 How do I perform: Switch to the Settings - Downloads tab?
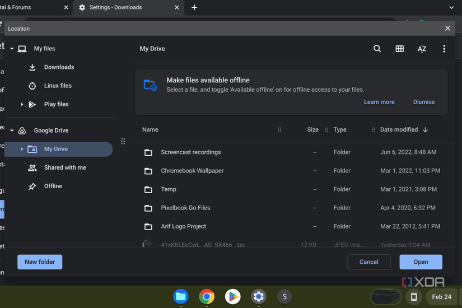point(128,8)
